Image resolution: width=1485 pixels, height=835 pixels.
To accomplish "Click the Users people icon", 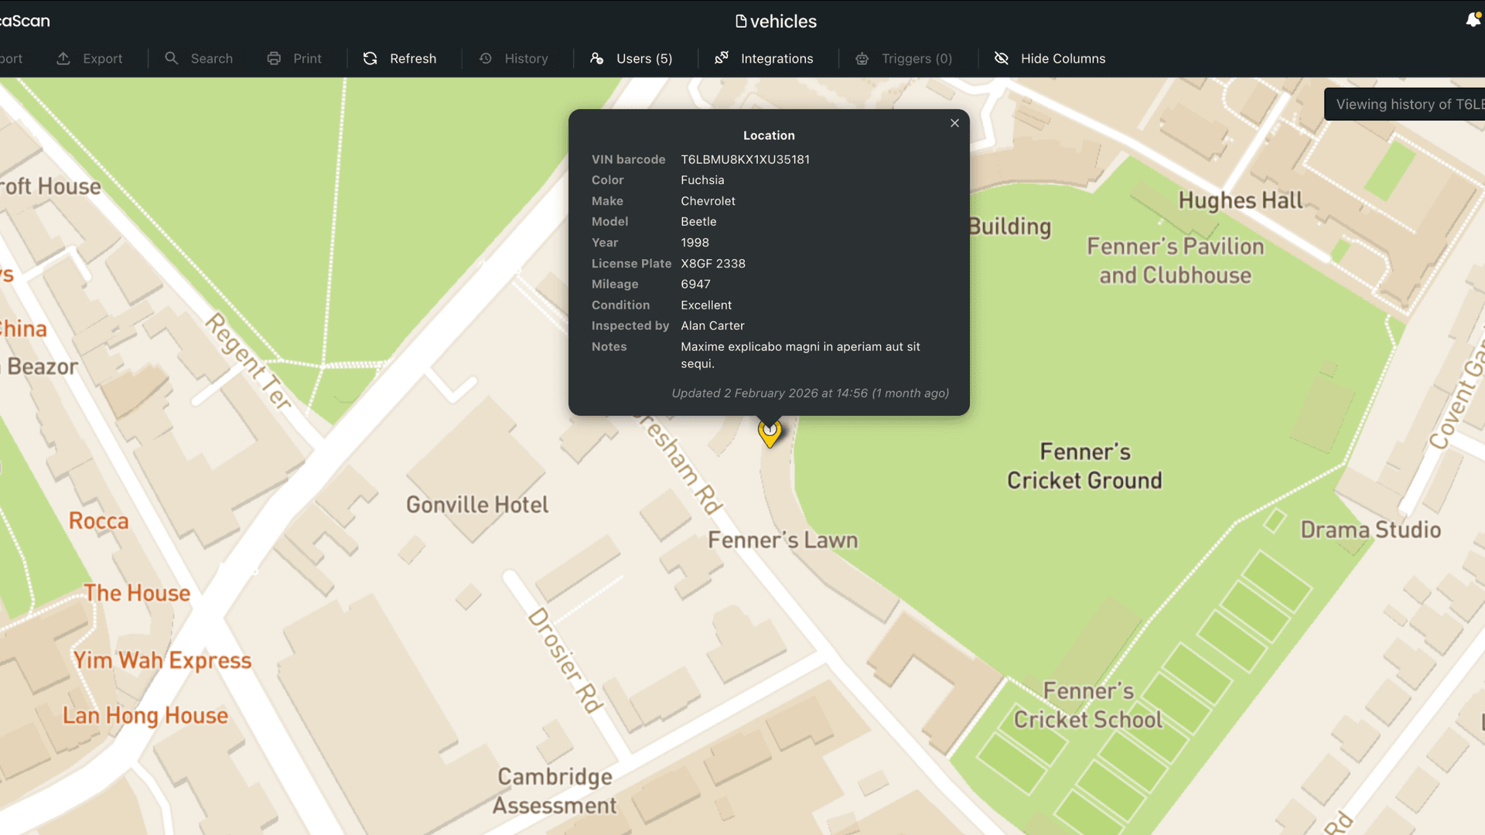I will pos(596,58).
